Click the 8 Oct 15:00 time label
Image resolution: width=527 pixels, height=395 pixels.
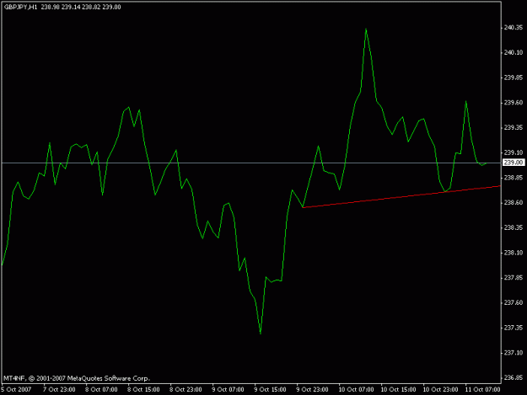[x=143, y=389]
